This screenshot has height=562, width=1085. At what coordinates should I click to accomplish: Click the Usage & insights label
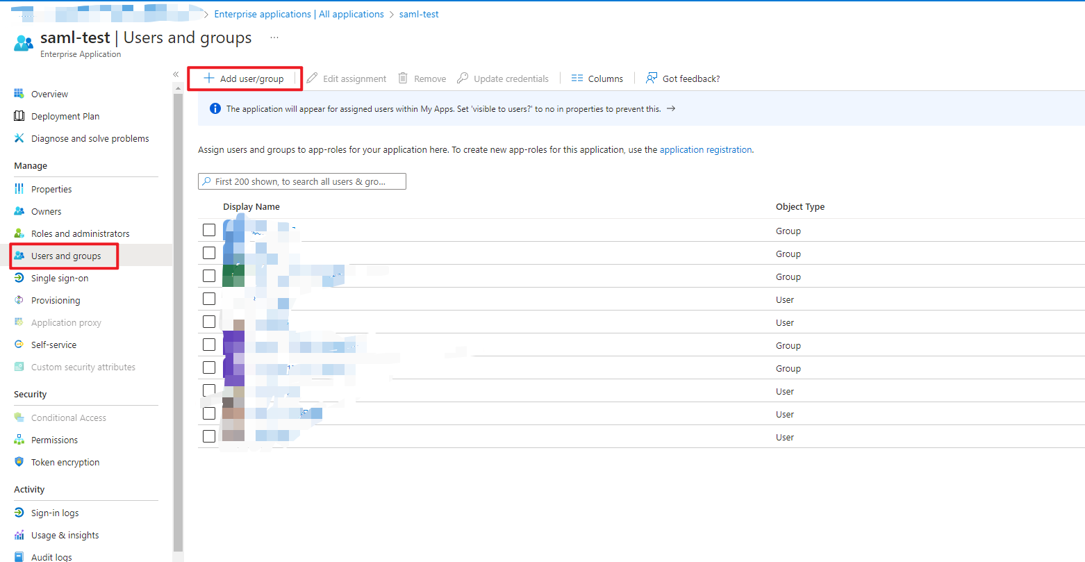pyautogui.click(x=65, y=535)
